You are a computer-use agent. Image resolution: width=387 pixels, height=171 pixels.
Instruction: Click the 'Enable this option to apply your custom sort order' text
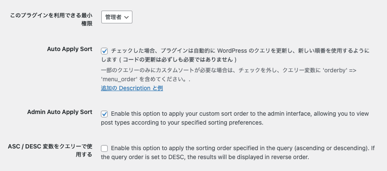[x=192, y=114]
